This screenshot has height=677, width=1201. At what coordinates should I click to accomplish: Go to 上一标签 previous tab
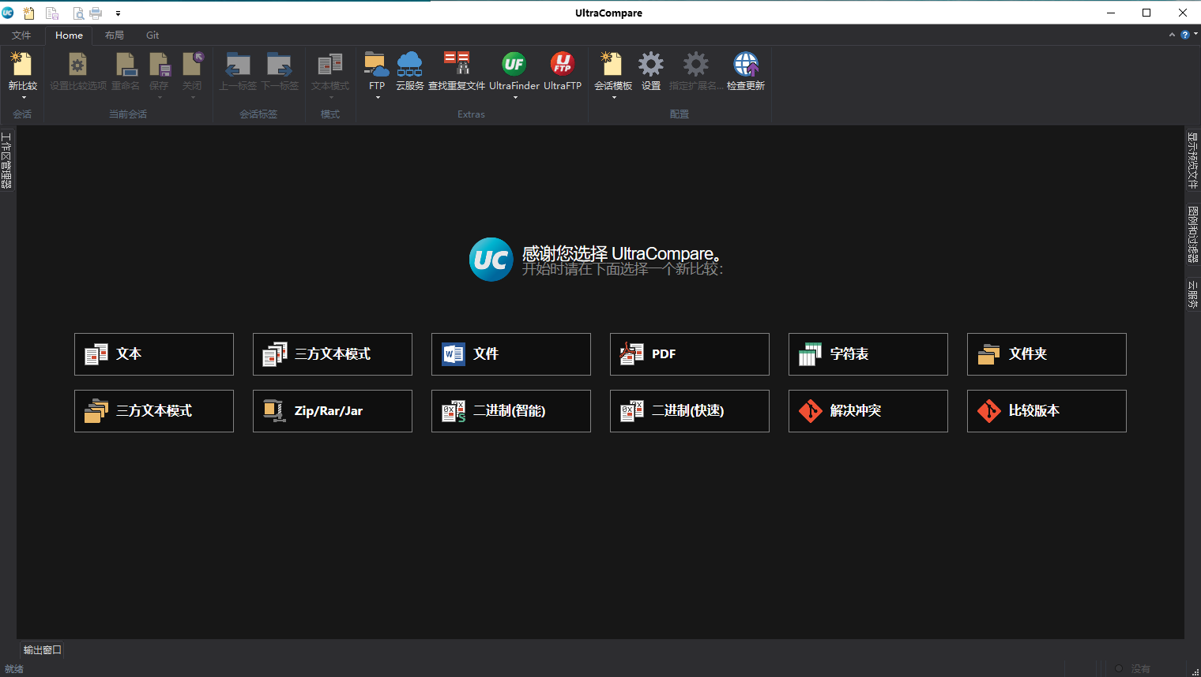[238, 65]
